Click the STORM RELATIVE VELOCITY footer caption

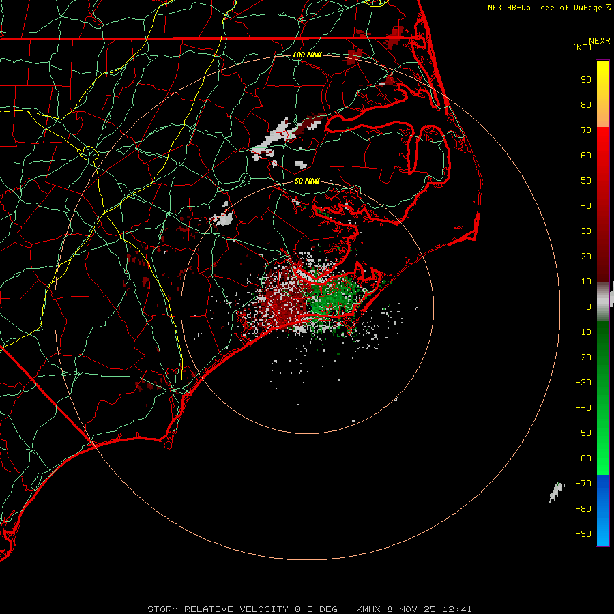309,609
